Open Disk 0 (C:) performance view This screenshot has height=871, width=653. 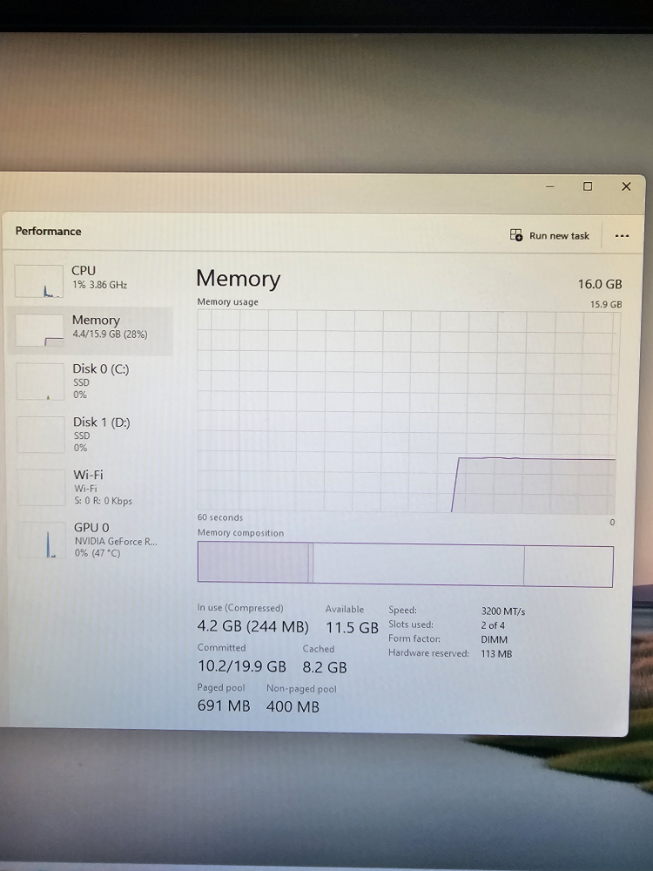coord(91,381)
